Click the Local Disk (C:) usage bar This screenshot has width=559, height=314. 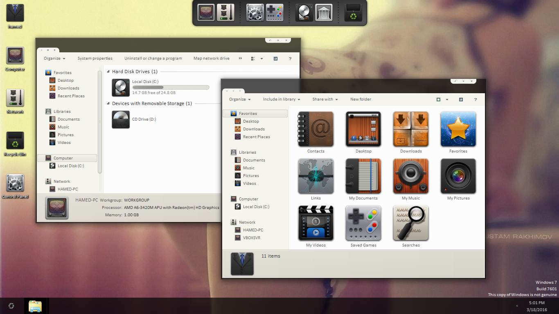[x=171, y=87]
